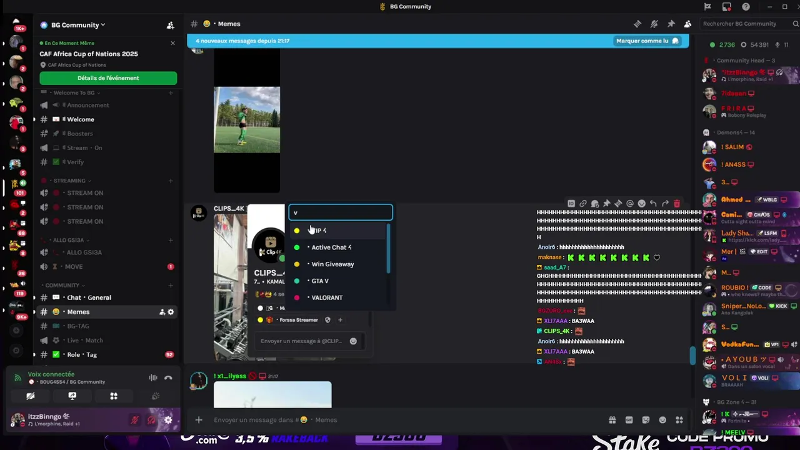Add a channel to the STREAMING category
Image resolution: width=800 pixels, height=450 pixels.
[171, 181]
